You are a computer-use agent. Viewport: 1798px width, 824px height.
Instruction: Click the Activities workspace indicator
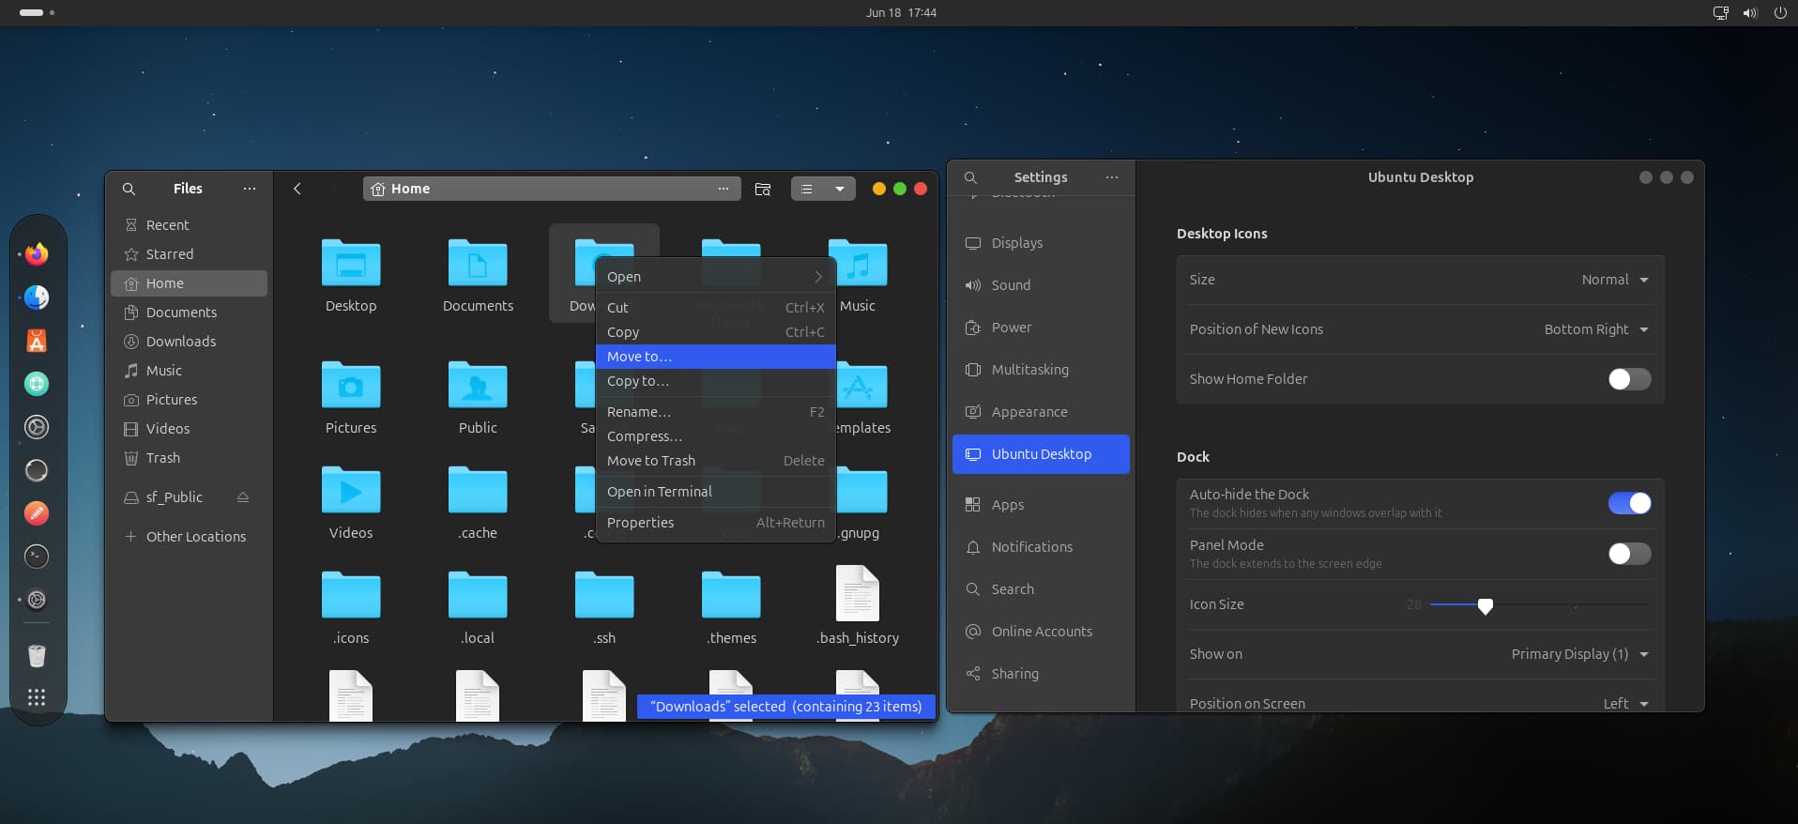(37, 13)
